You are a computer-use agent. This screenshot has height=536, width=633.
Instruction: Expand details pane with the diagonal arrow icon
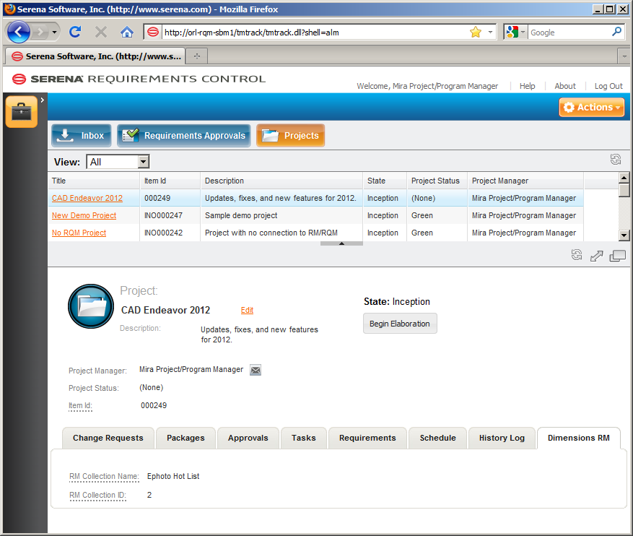597,256
